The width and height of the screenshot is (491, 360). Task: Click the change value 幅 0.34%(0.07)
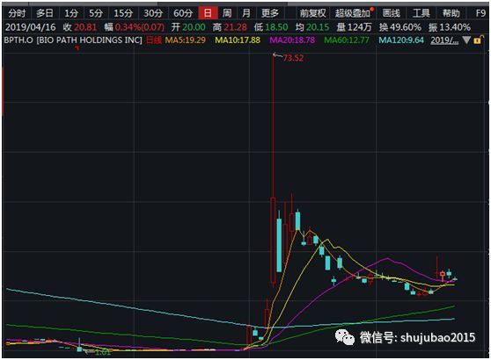(134, 27)
